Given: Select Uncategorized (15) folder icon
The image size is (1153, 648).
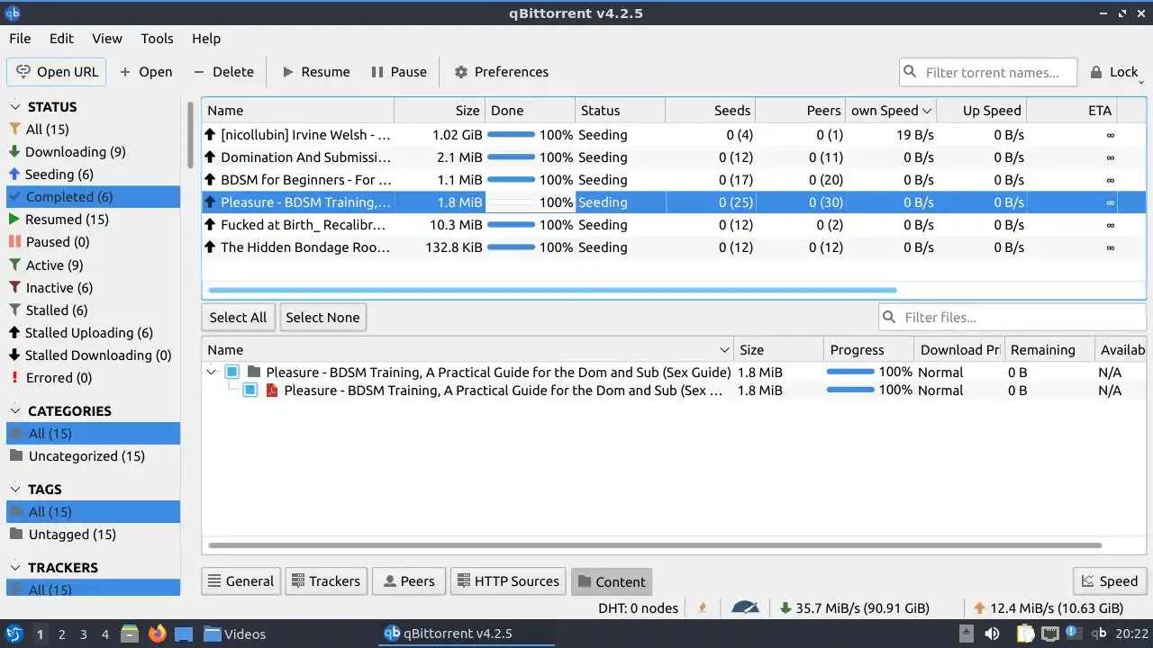Looking at the screenshot, I should 15,456.
